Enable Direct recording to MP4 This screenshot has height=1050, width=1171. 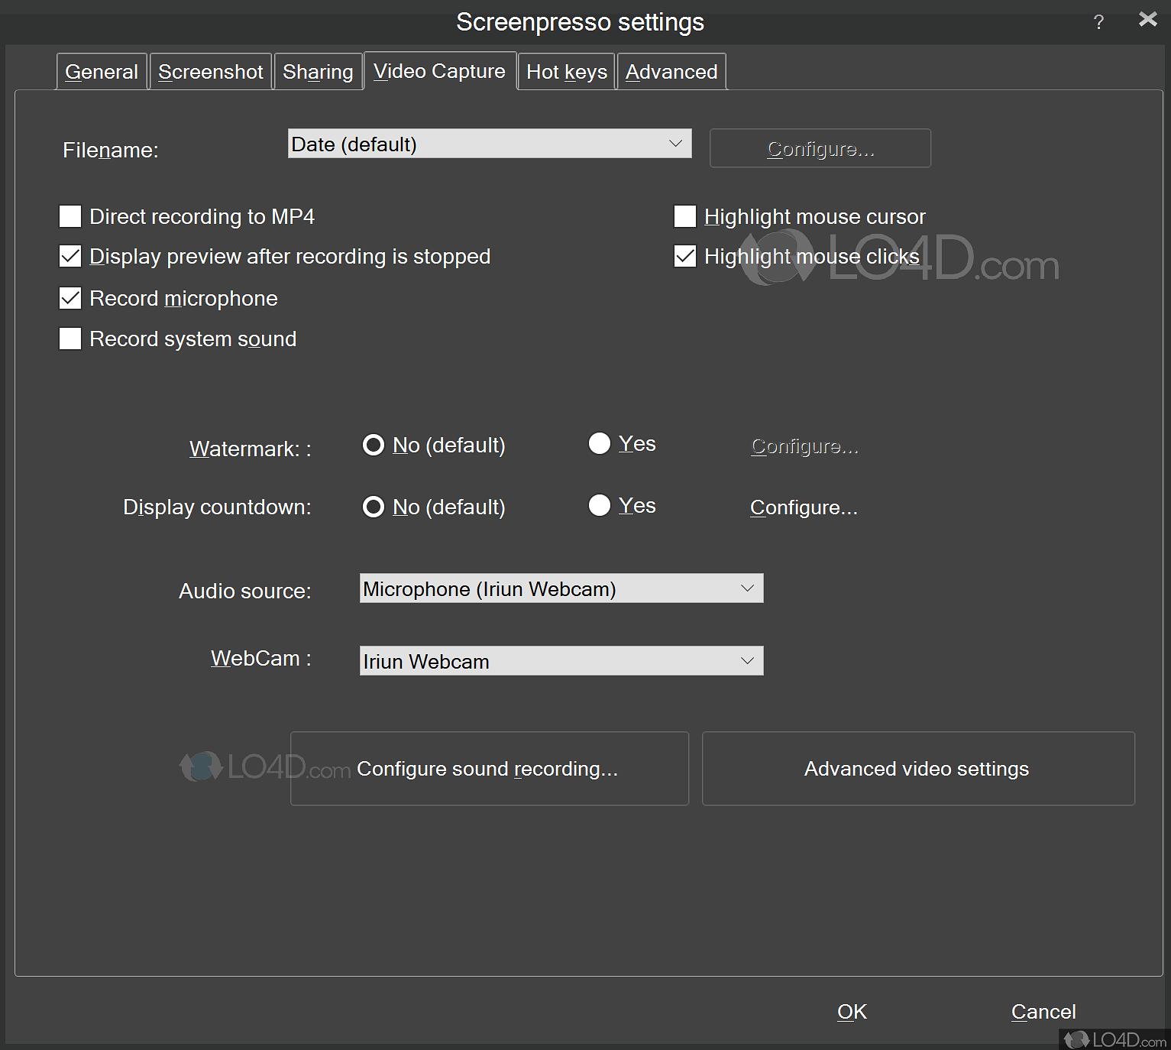click(x=70, y=216)
